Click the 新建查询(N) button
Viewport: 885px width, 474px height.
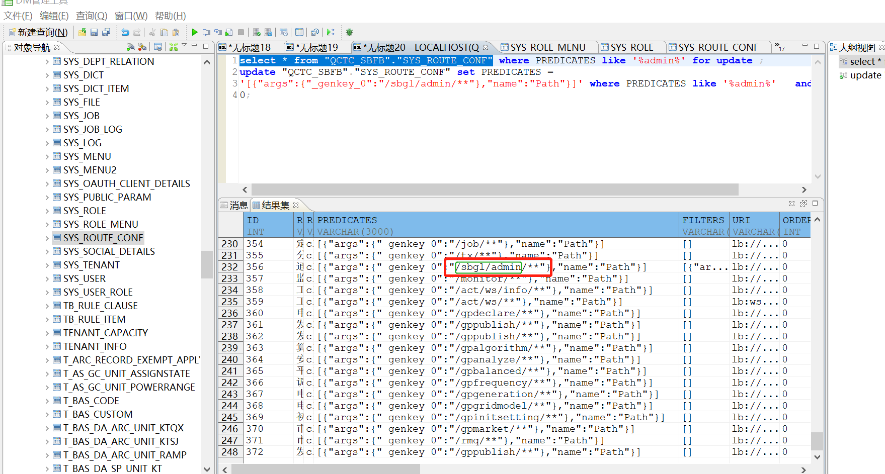[38, 32]
